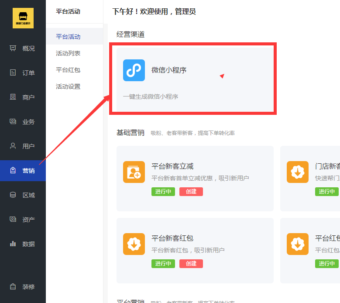Screen dimensions: 340x303
Task: Click the 一键生成微信小程序 description
Action: (x=151, y=96)
